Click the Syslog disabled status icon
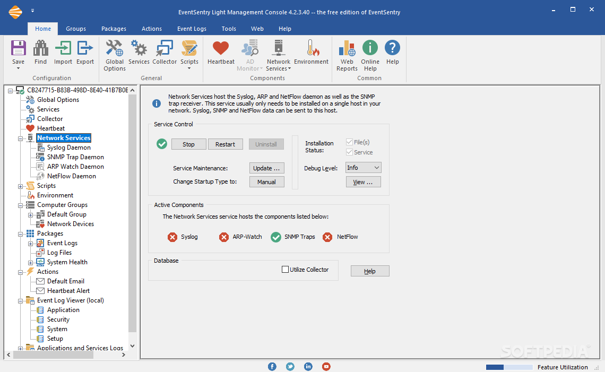 click(172, 237)
